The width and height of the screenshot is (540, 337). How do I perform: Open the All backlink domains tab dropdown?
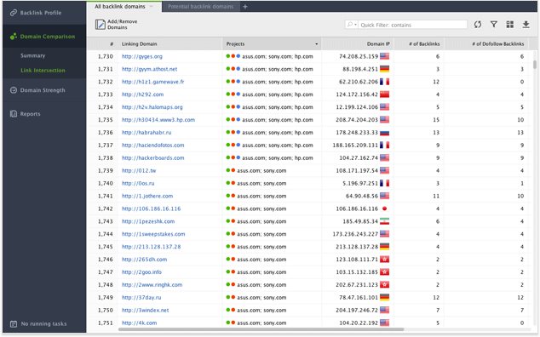pyautogui.click(x=152, y=7)
